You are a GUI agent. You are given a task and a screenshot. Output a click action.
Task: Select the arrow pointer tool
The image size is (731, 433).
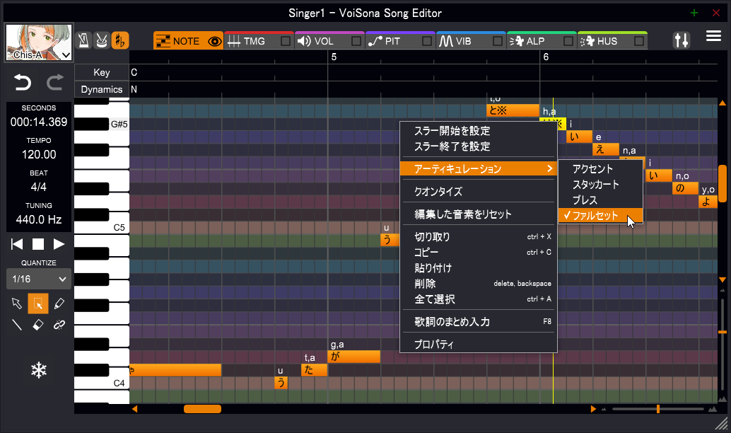pos(17,304)
